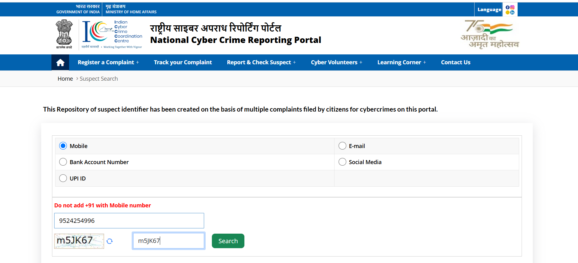Refresh the captcha image
This screenshot has width=578, height=263.
click(110, 241)
